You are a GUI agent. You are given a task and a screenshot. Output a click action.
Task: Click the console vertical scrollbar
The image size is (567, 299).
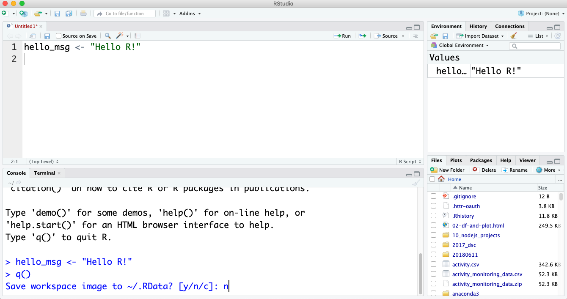pyautogui.click(x=420, y=273)
